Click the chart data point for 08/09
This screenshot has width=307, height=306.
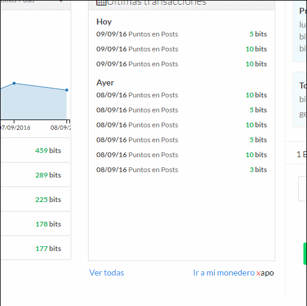tap(67, 90)
